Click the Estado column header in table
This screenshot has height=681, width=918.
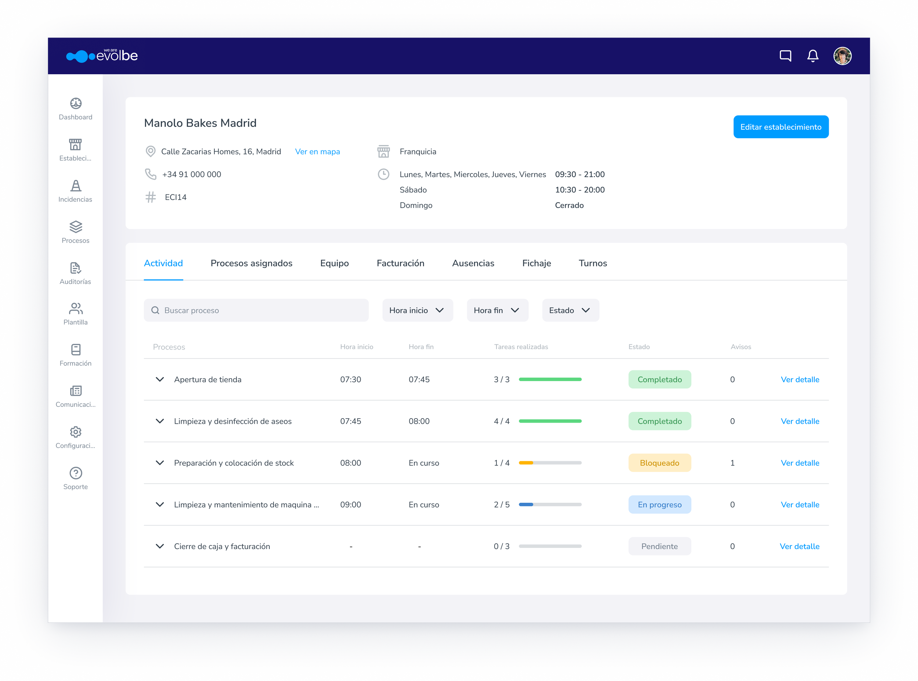[x=639, y=347]
